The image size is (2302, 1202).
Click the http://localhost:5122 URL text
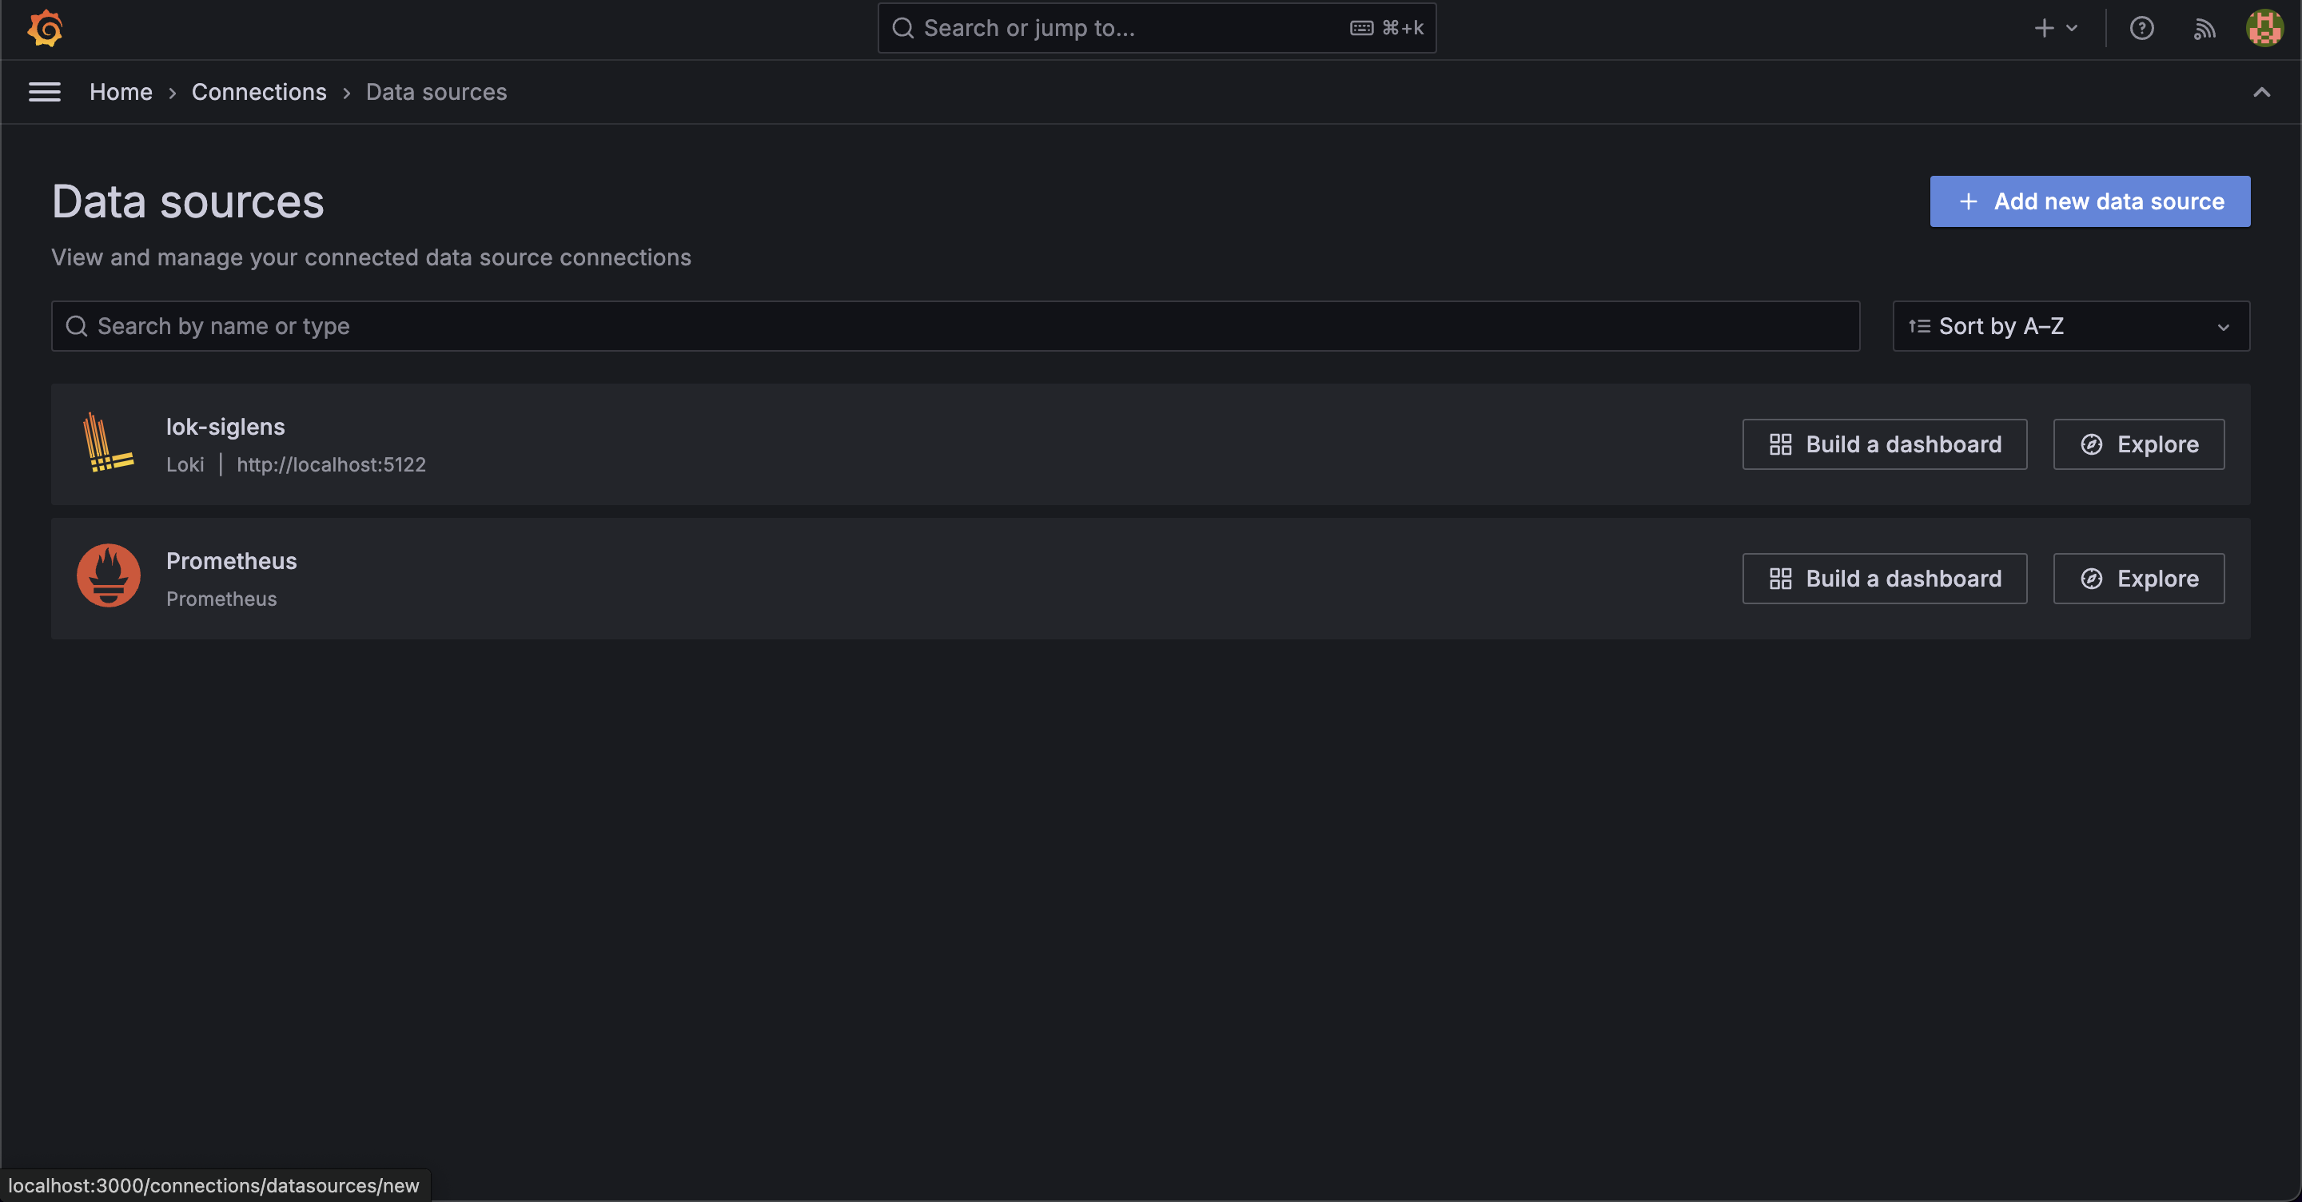pos(331,464)
